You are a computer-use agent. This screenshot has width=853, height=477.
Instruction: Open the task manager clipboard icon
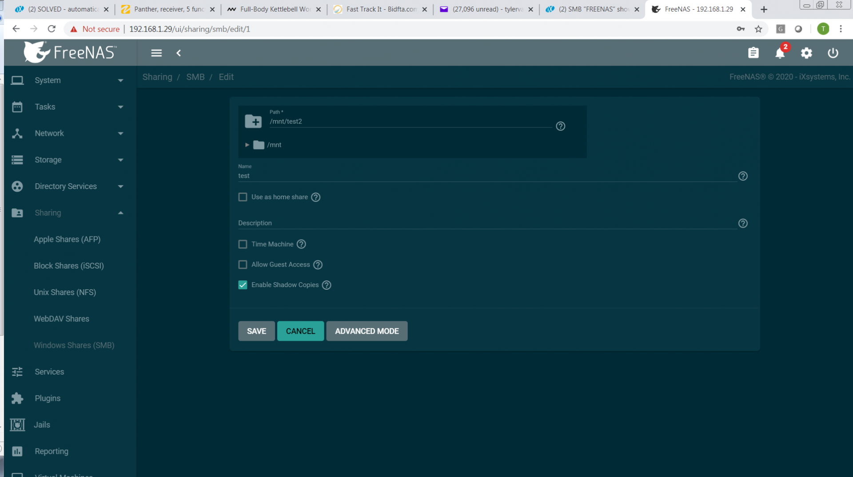tap(753, 53)
